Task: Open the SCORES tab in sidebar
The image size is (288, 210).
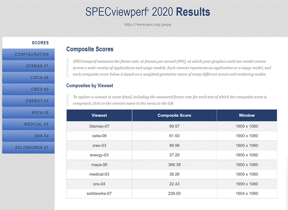Action: tap(40, 43)
